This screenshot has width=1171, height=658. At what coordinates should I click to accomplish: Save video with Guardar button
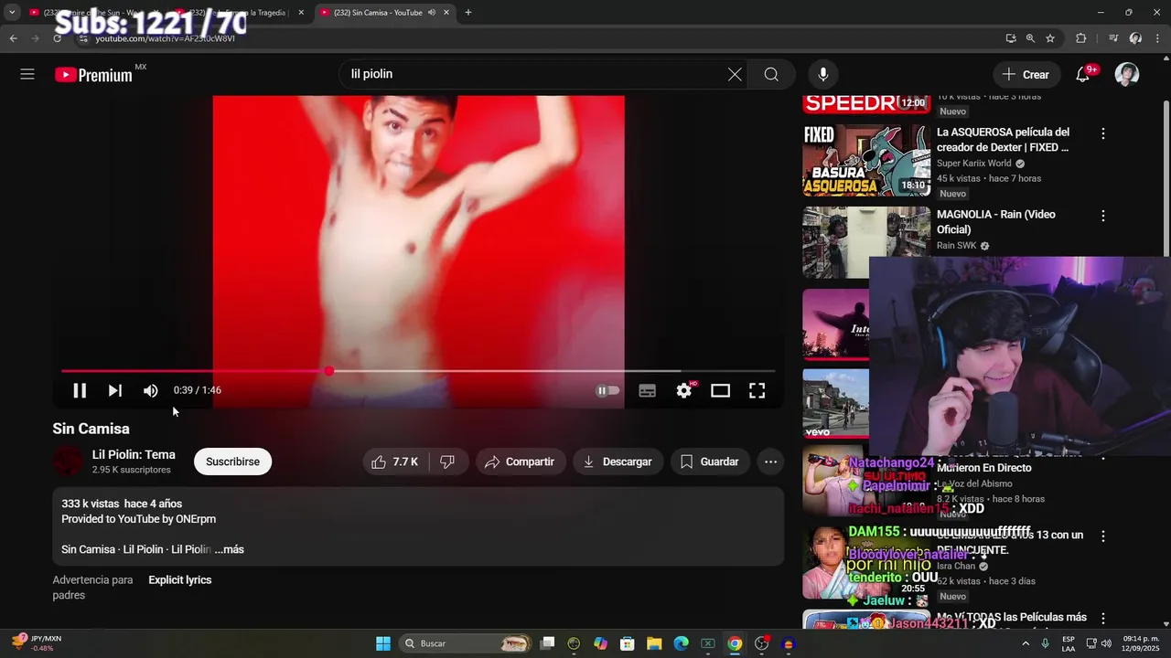(710, 462)
